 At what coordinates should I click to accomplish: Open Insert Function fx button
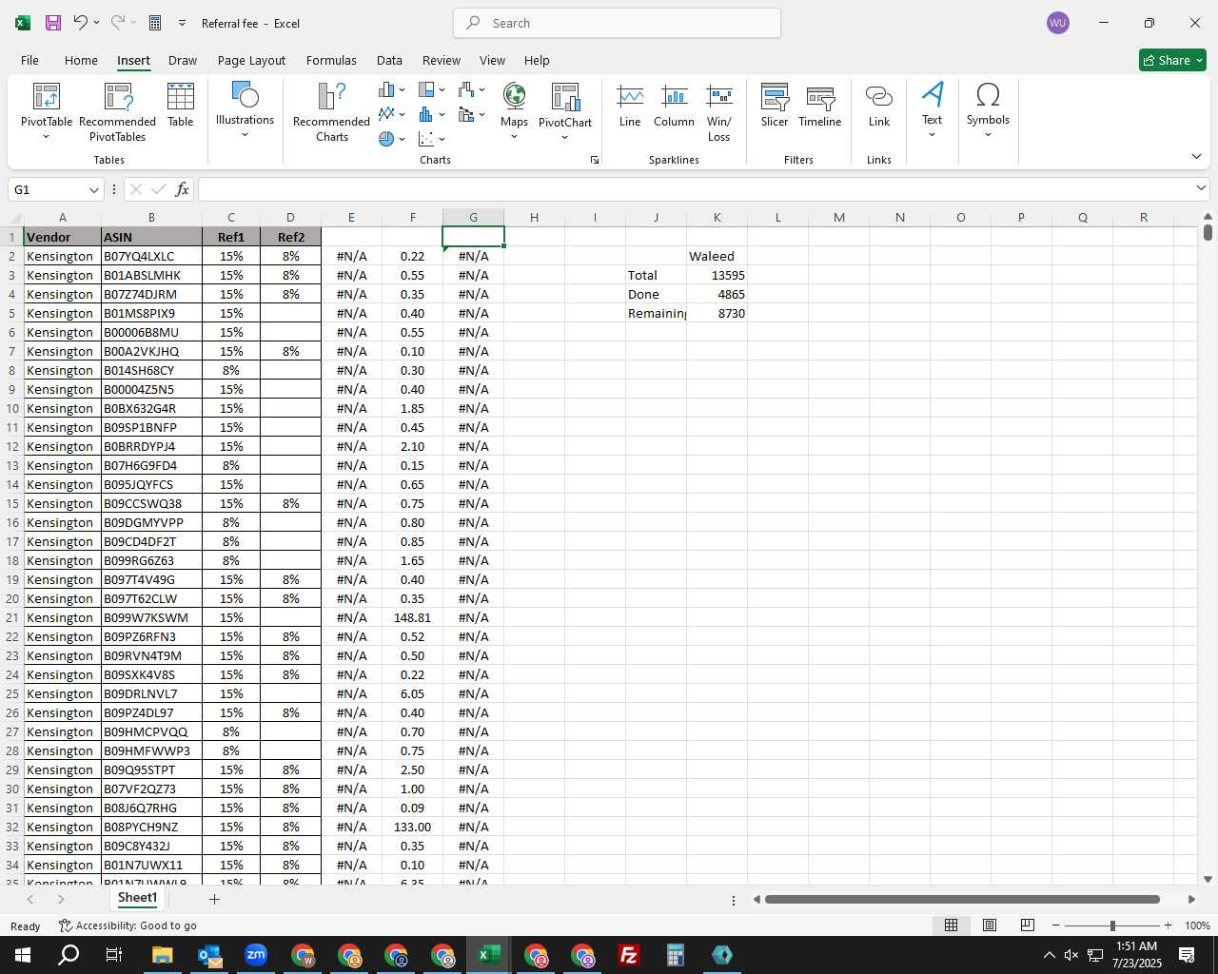[183, 189]
